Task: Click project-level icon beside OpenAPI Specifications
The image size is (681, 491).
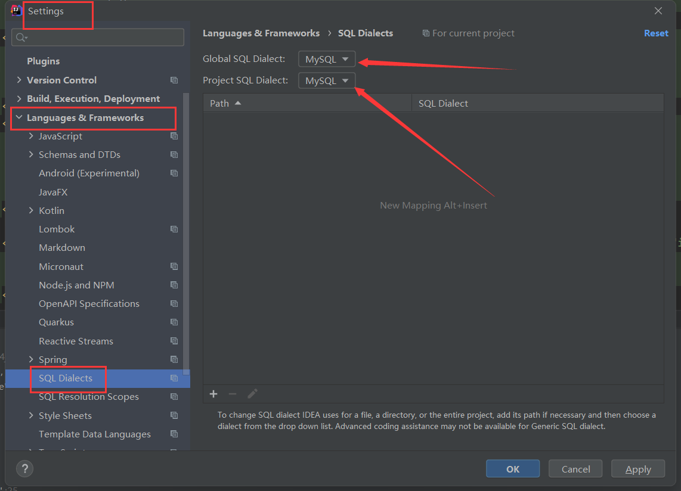Action: tap(174, 304)
